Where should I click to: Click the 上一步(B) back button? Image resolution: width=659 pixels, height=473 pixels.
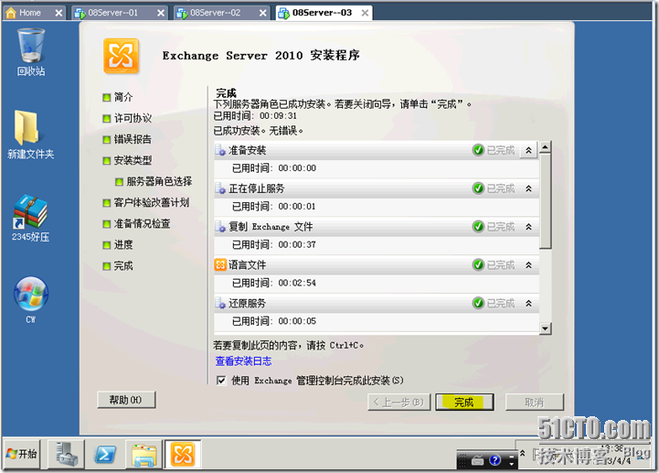[x=399, y=403]
